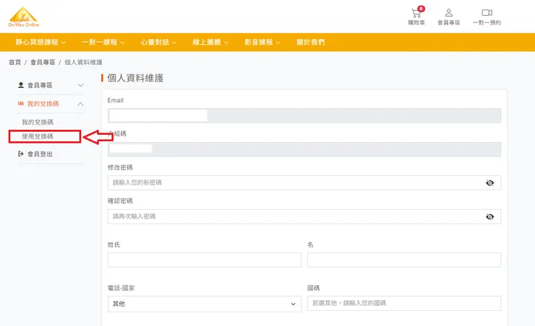
Task: Expand the 影音課程 menu
Action: click(x=262, y=43)
